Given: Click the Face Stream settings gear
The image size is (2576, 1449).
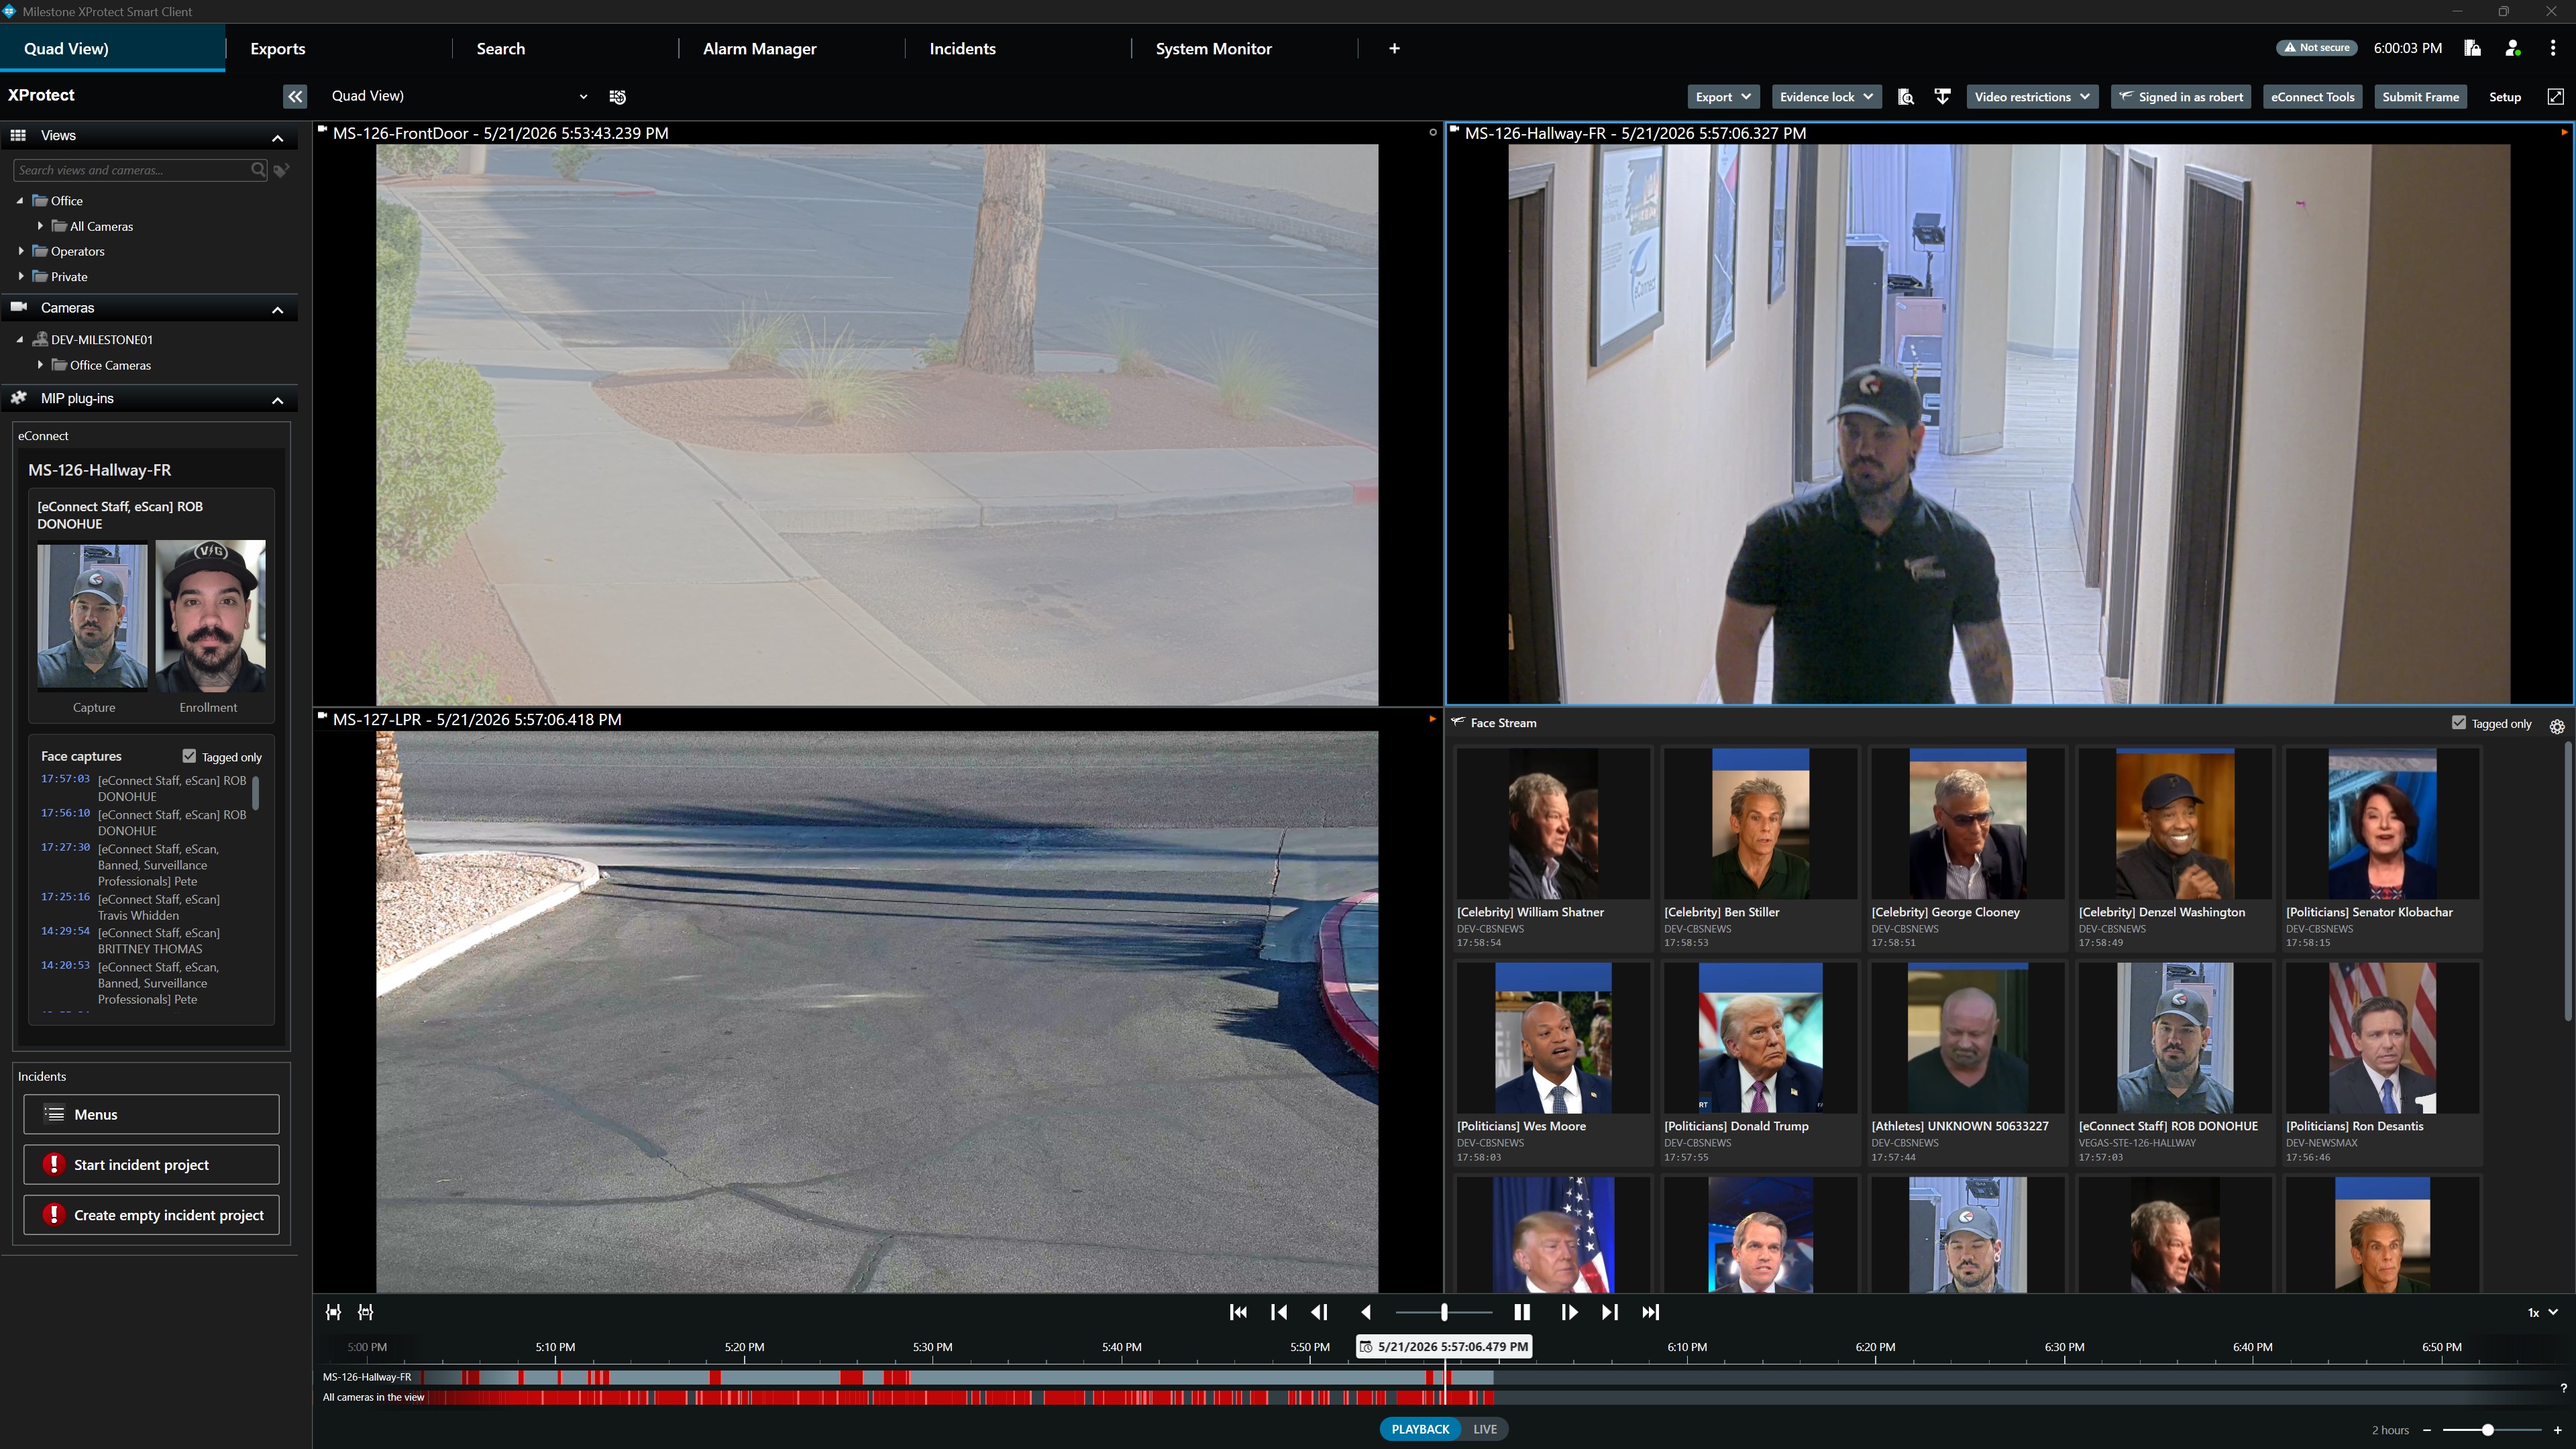Looking at the screenshot, I should coord(2557,727).
